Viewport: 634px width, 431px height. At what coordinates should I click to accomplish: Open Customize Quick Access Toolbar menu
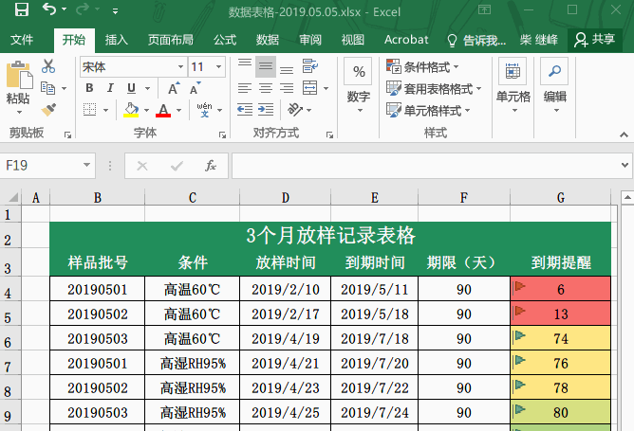115,11
